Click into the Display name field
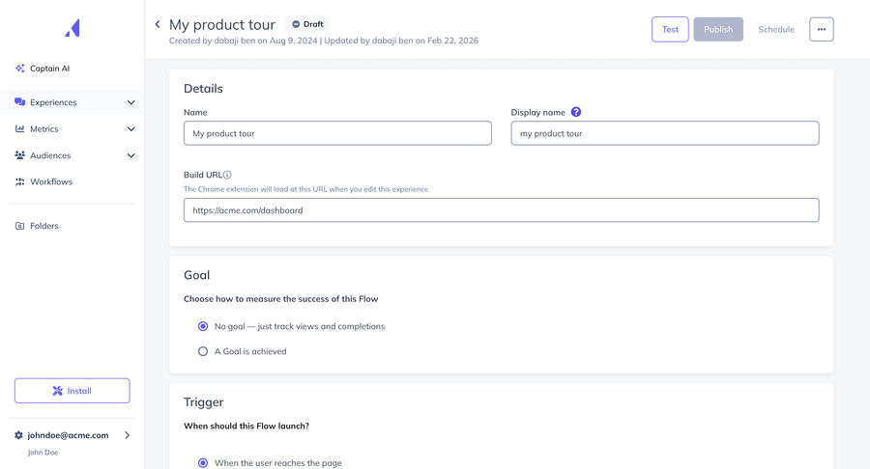Viewport: 870px width, 469px height. point(665,133)
